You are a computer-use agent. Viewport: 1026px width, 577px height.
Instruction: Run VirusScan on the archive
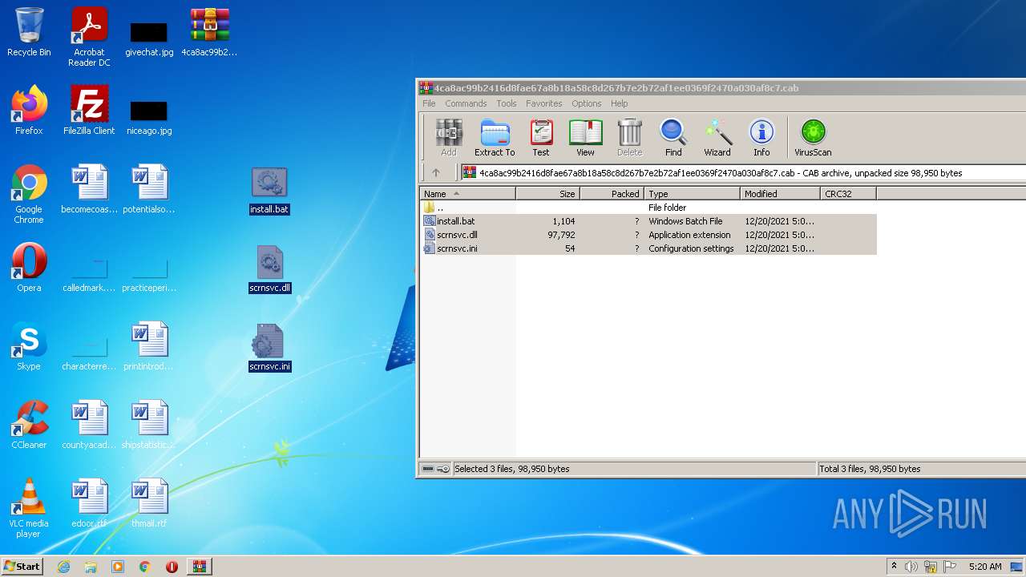click(813, 138)
